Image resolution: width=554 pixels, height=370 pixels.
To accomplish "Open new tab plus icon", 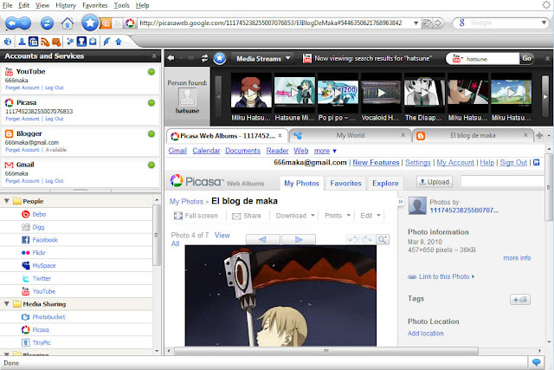I will [539, 135].
